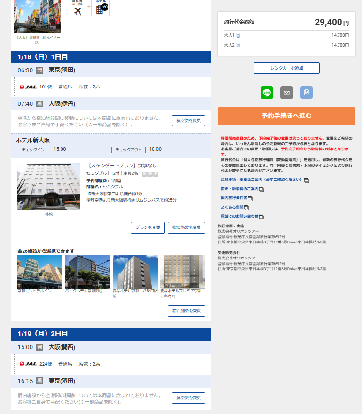The height and width of the screenshot is (414, 362).
Task: Select the 京都セントラルイン hotel thumbnail
Action: pos(40,272)
